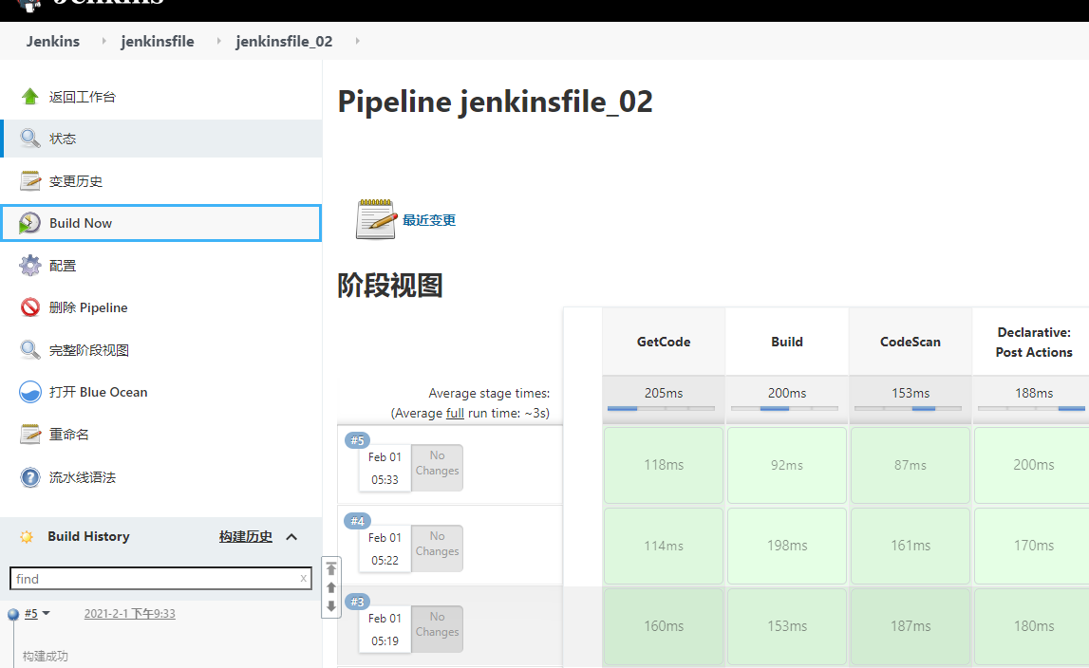Focus the find input in Build History
1089x668 pixels.
(160, 579)
